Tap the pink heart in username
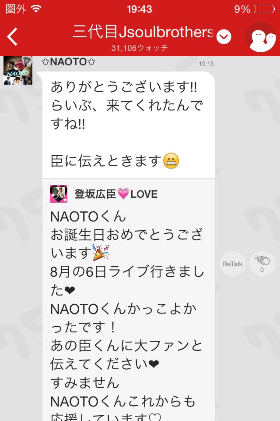280x421 pixels. [123, 194]
